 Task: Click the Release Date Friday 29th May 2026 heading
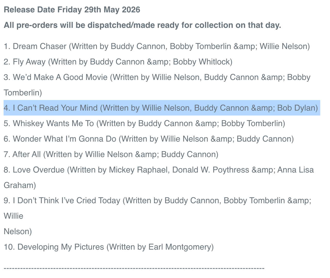click(x=72, y=10)
